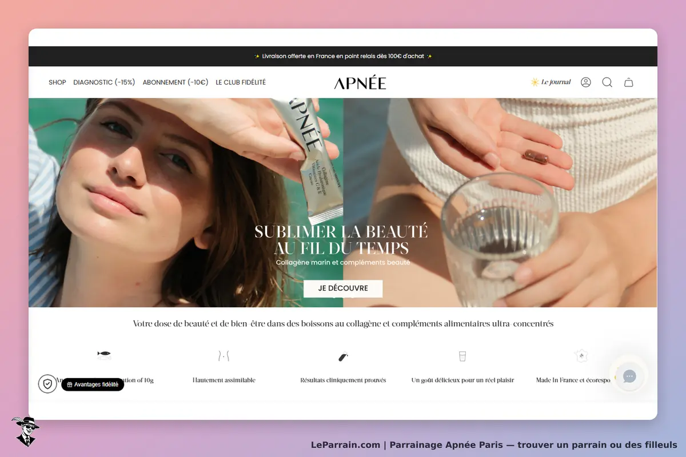Click the fish collagen icon
Image resolution: width=686 pixels, height=457 pixels.
pyautogui.click(x=103, y=355)
